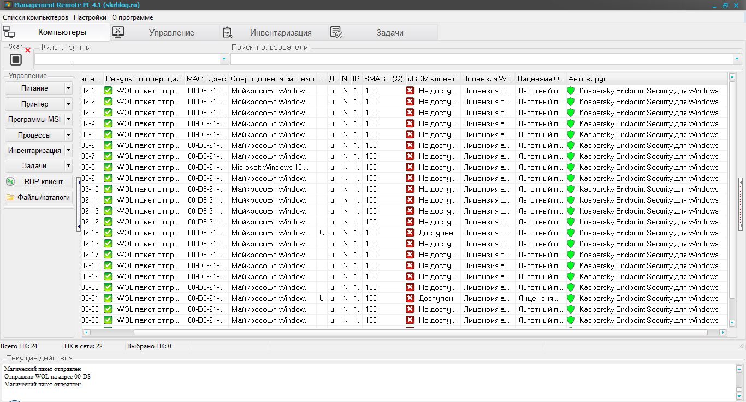Expand the Программы MSI dropdown arrow
746x402 pixels.
[x=68, y=119]
